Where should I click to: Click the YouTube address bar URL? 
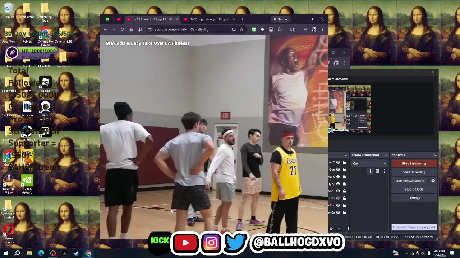click(181, 29)
